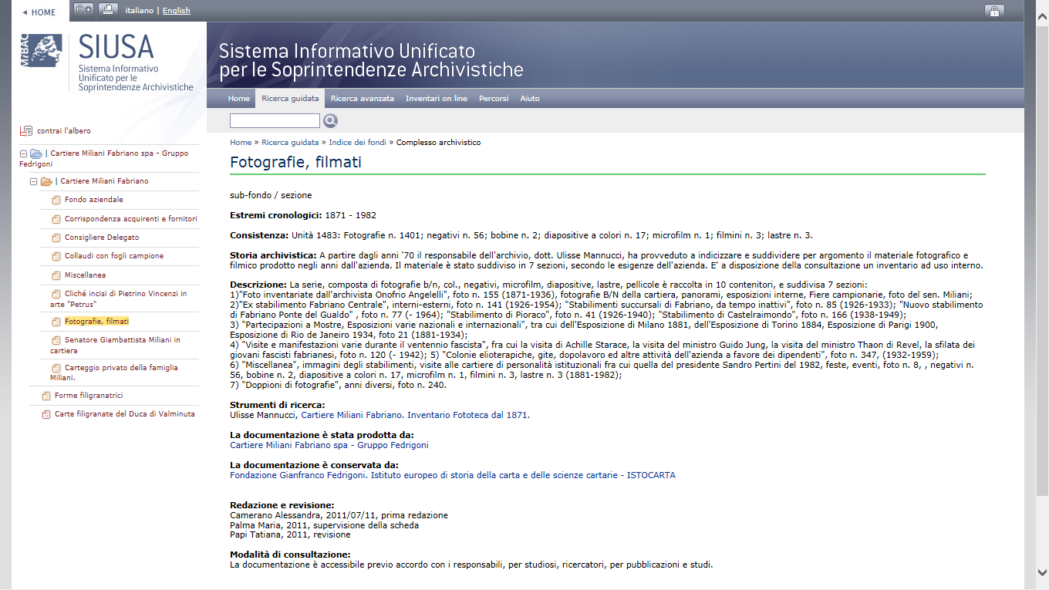
Task: Open the Home navigation tab
Action: (238, 99)
